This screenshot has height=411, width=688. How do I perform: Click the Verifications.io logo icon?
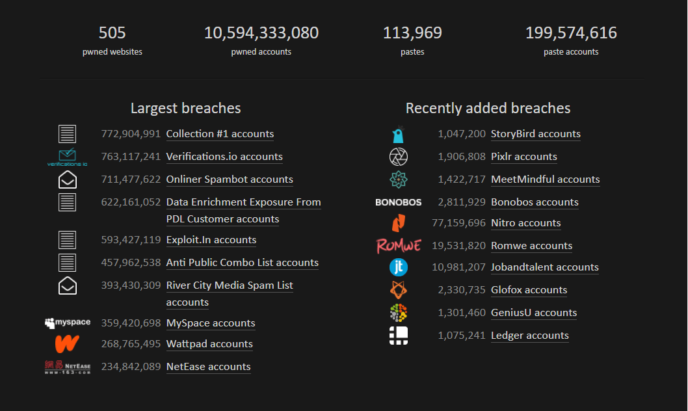click(x=68, y=157)
